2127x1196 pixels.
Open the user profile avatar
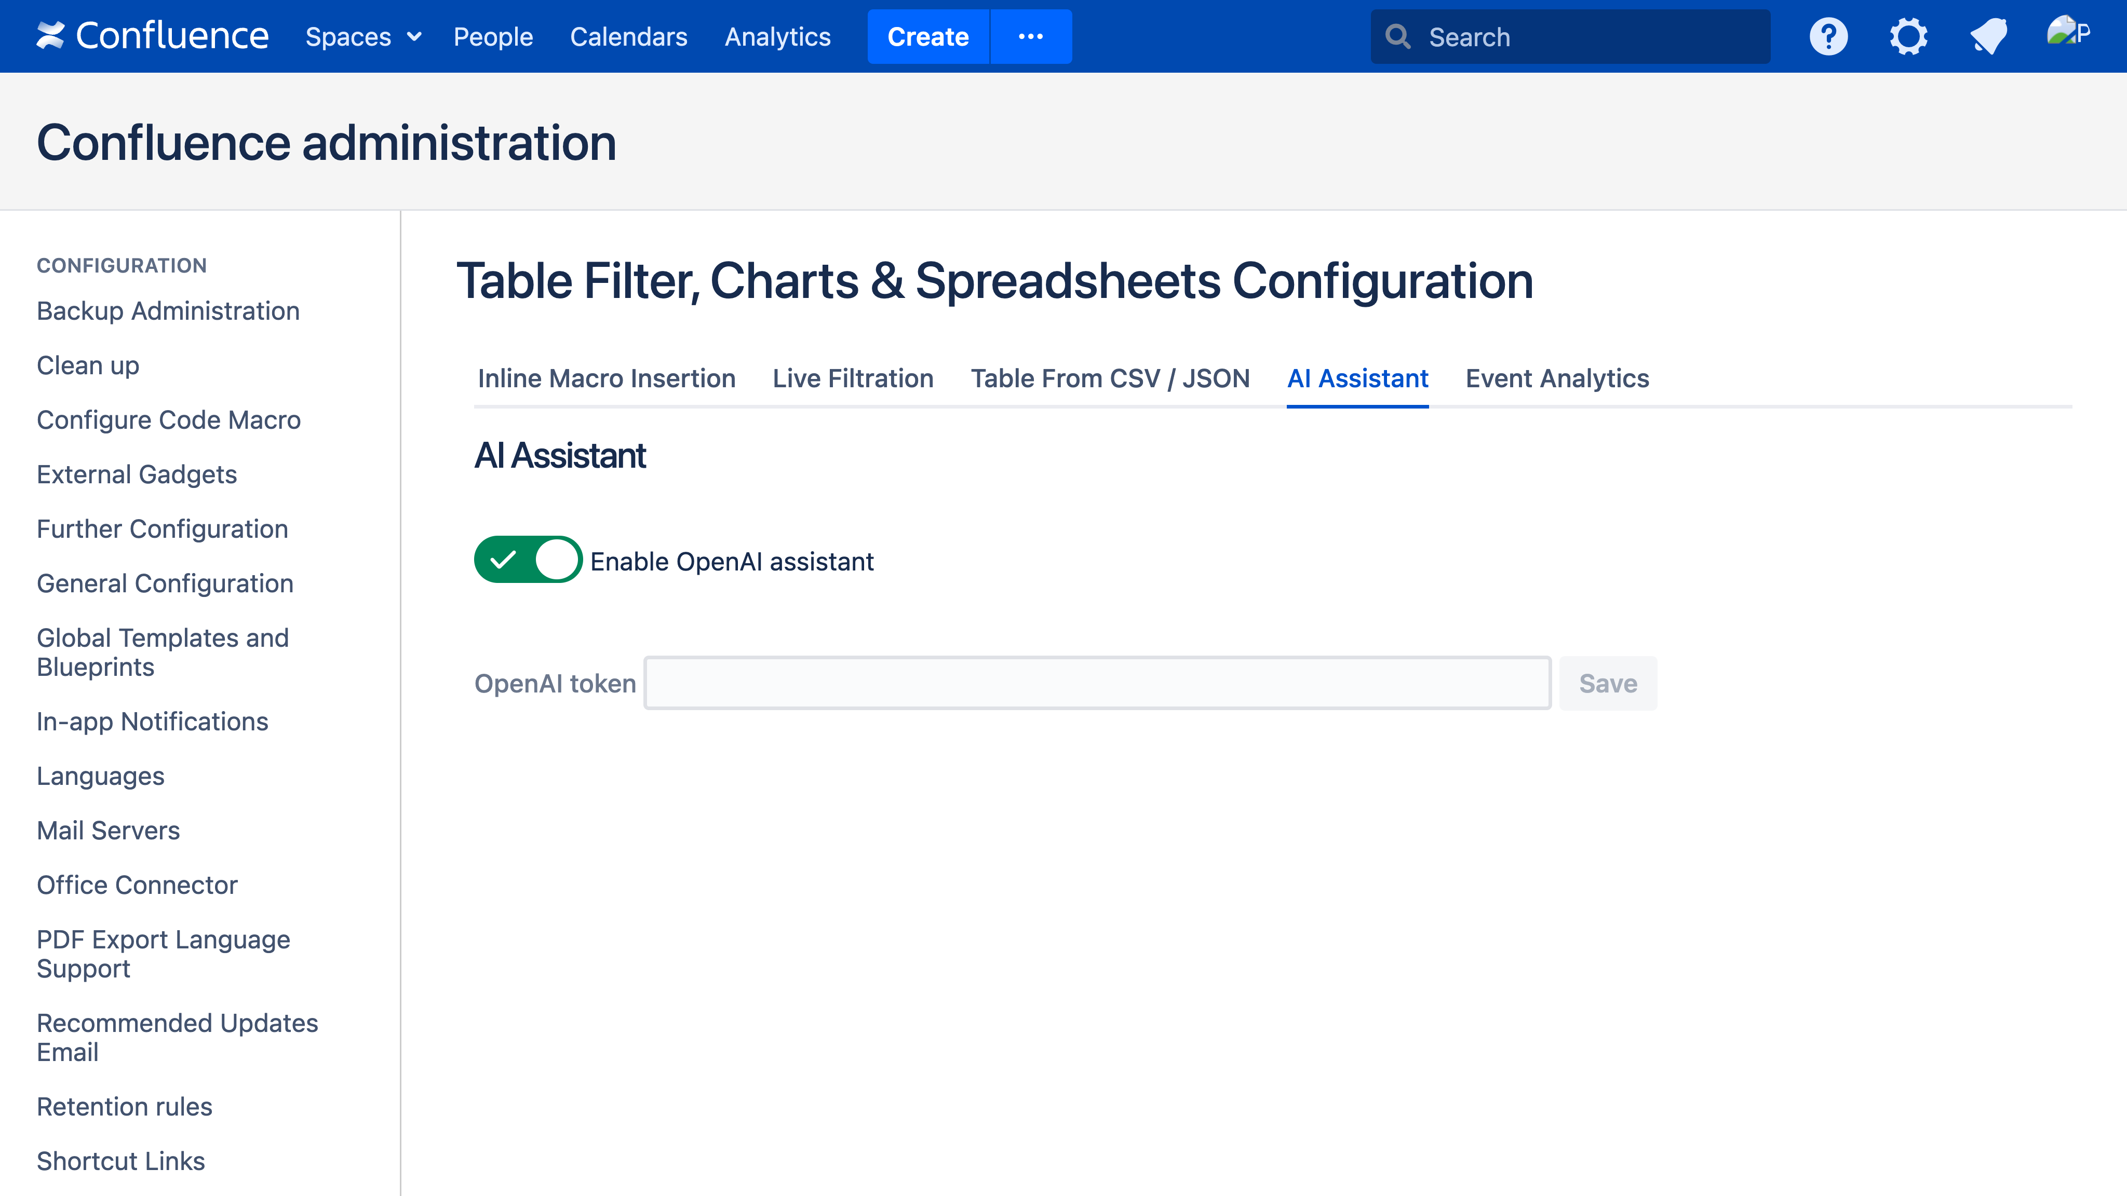pos(2067,33)
